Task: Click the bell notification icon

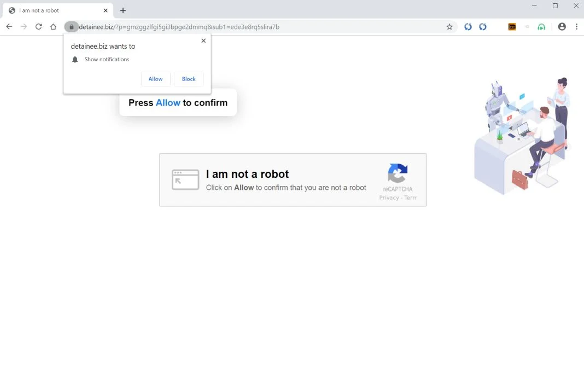Action: point(75,60)
